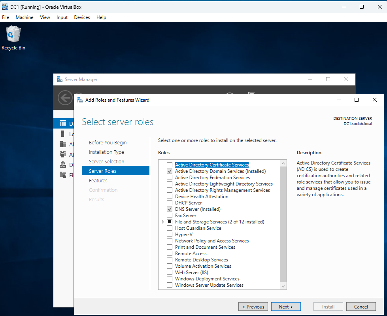Tick the Hyper-V role checkbox

point(170,234)
